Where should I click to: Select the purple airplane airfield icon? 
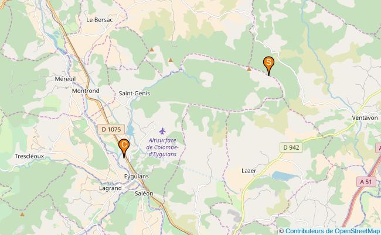pos(162,131)
